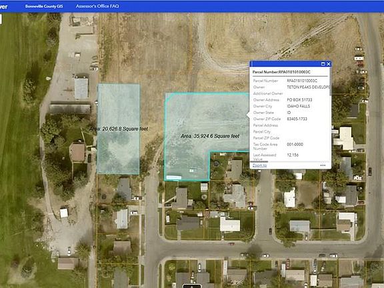Click the partially hidden widget at bottom center
This screenshot has width=384, height=288.
pos(192,286)
